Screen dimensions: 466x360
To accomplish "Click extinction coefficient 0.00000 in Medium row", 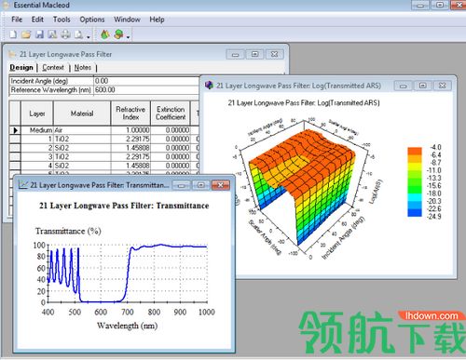I will [x=171, y=130].
